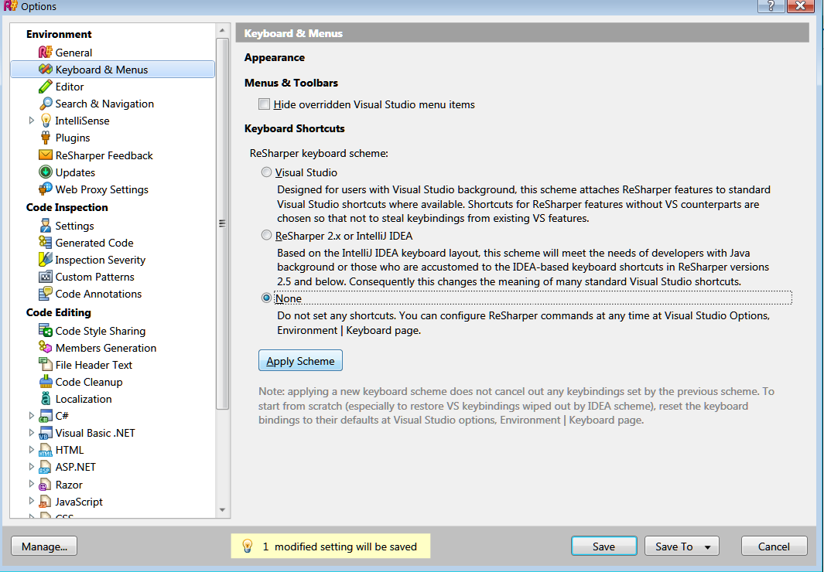Click the Visual Basic .NET icon
The width and height of the screenshot is (824, 572).
(x=46, y=433)
